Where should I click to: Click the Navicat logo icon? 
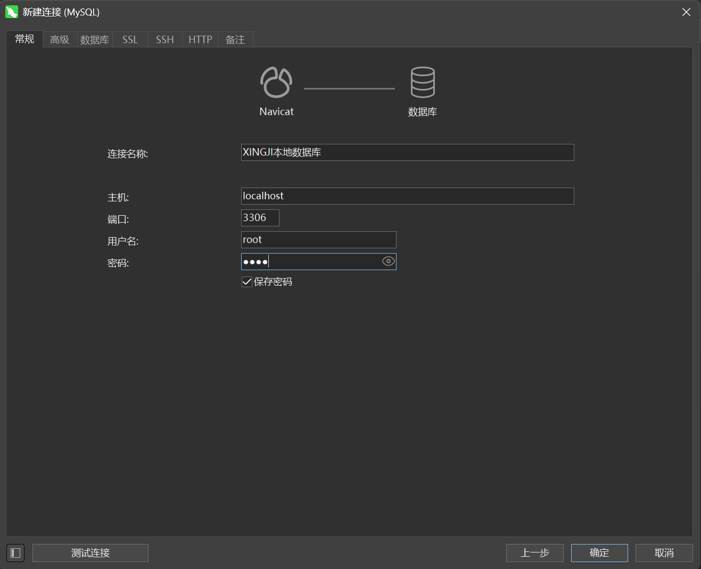[x=276, y=83]
